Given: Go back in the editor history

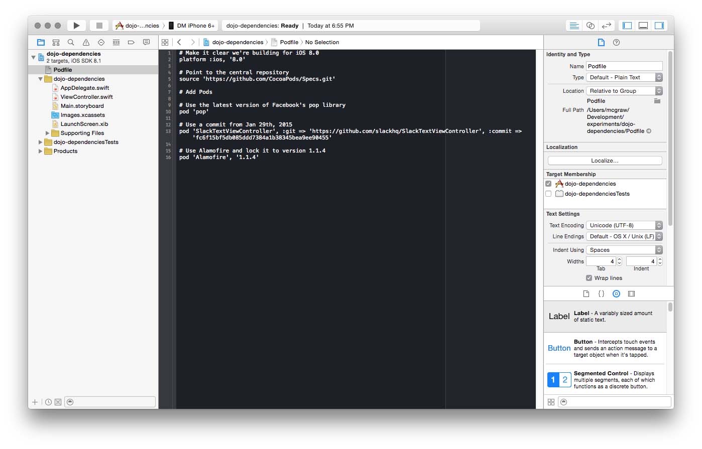Looking at the screenshot, I should 179,42.
